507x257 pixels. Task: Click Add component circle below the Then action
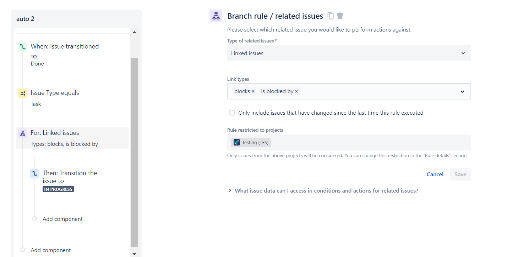(x=34, y=219)
